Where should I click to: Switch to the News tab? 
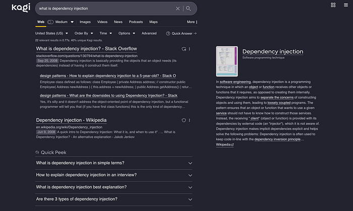[118, 22]
